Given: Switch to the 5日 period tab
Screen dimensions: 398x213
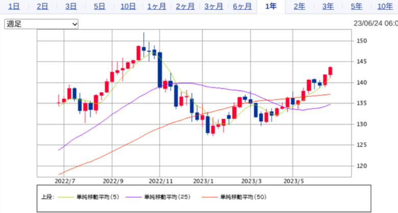Looking at the screenshot, I should click(99, 6).
